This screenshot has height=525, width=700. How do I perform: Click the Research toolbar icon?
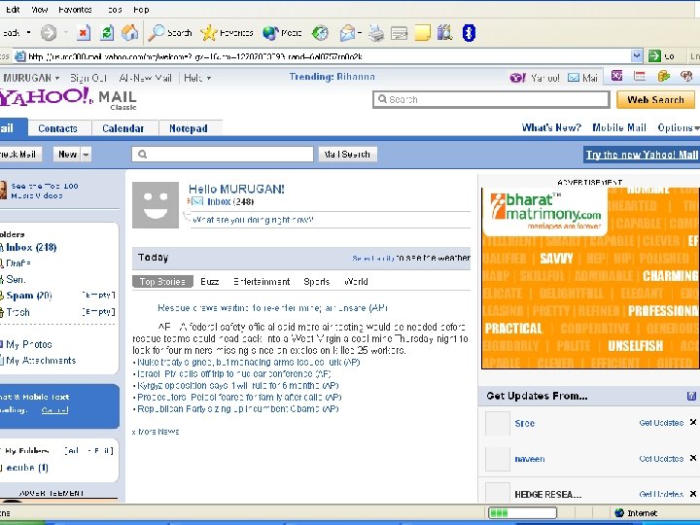point(444,33)
